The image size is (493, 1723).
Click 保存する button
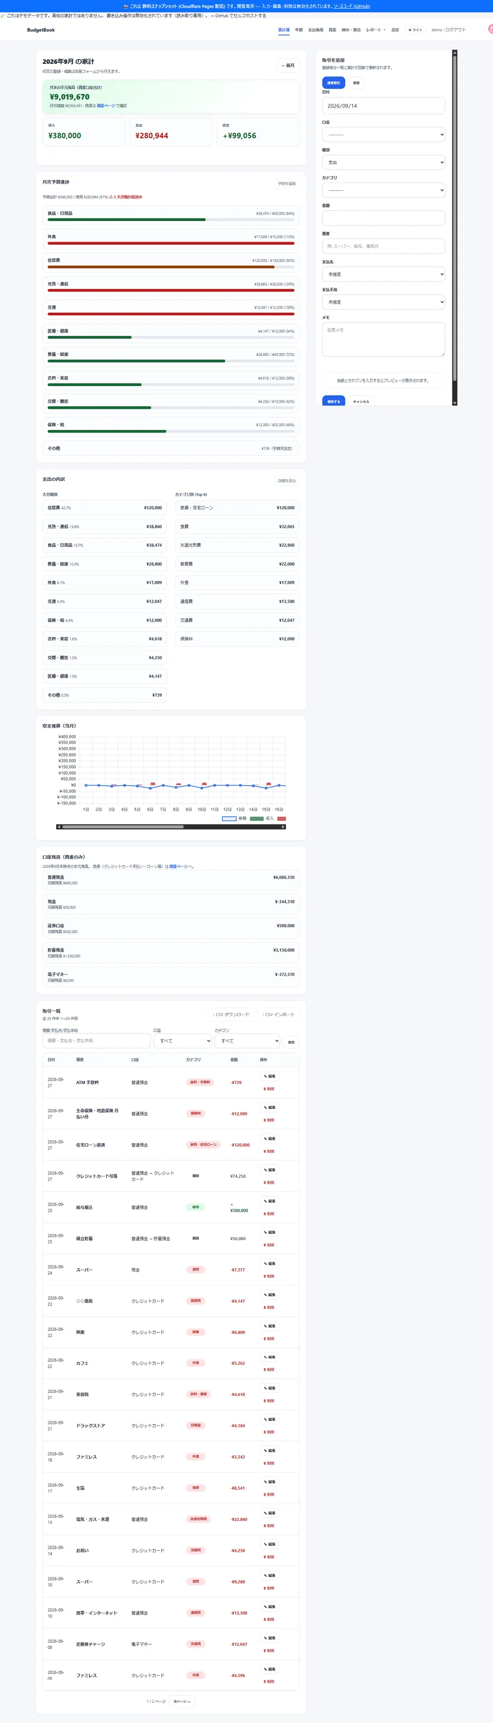333,402
